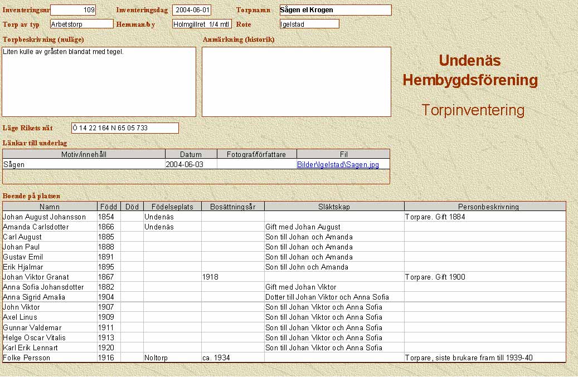578x377 pixels.
Task: Click the Namn column header
Action: point(50,207)
